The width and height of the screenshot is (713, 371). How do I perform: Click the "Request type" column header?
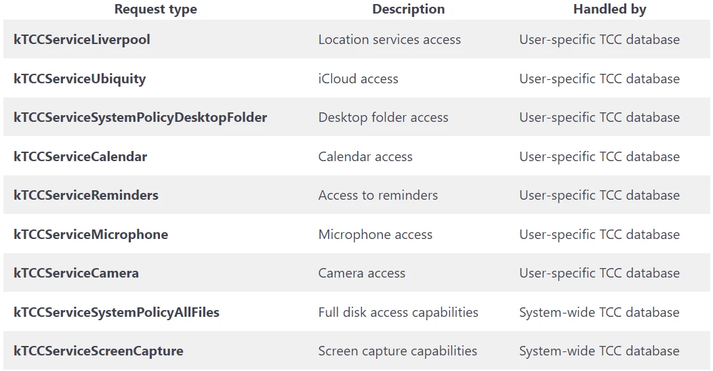pos(156,9)
